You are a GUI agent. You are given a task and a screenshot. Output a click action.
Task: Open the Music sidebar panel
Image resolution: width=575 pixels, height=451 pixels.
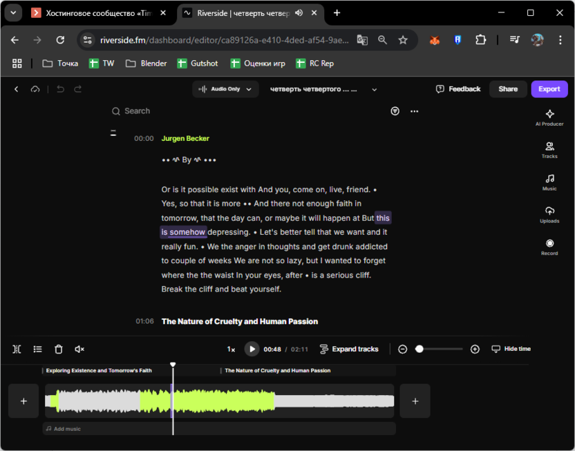[549, 182]
